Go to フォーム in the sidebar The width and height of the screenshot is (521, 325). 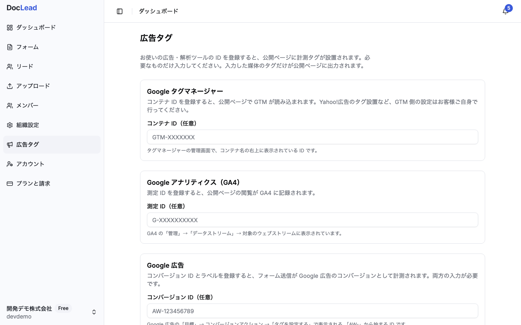[x=52, y=47]
